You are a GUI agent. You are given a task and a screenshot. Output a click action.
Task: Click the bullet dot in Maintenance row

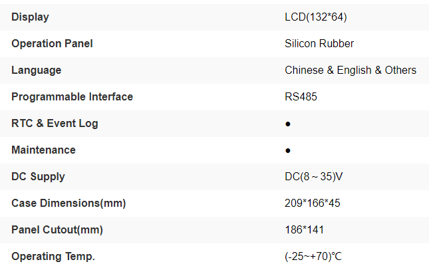click(x=288, y=150)
